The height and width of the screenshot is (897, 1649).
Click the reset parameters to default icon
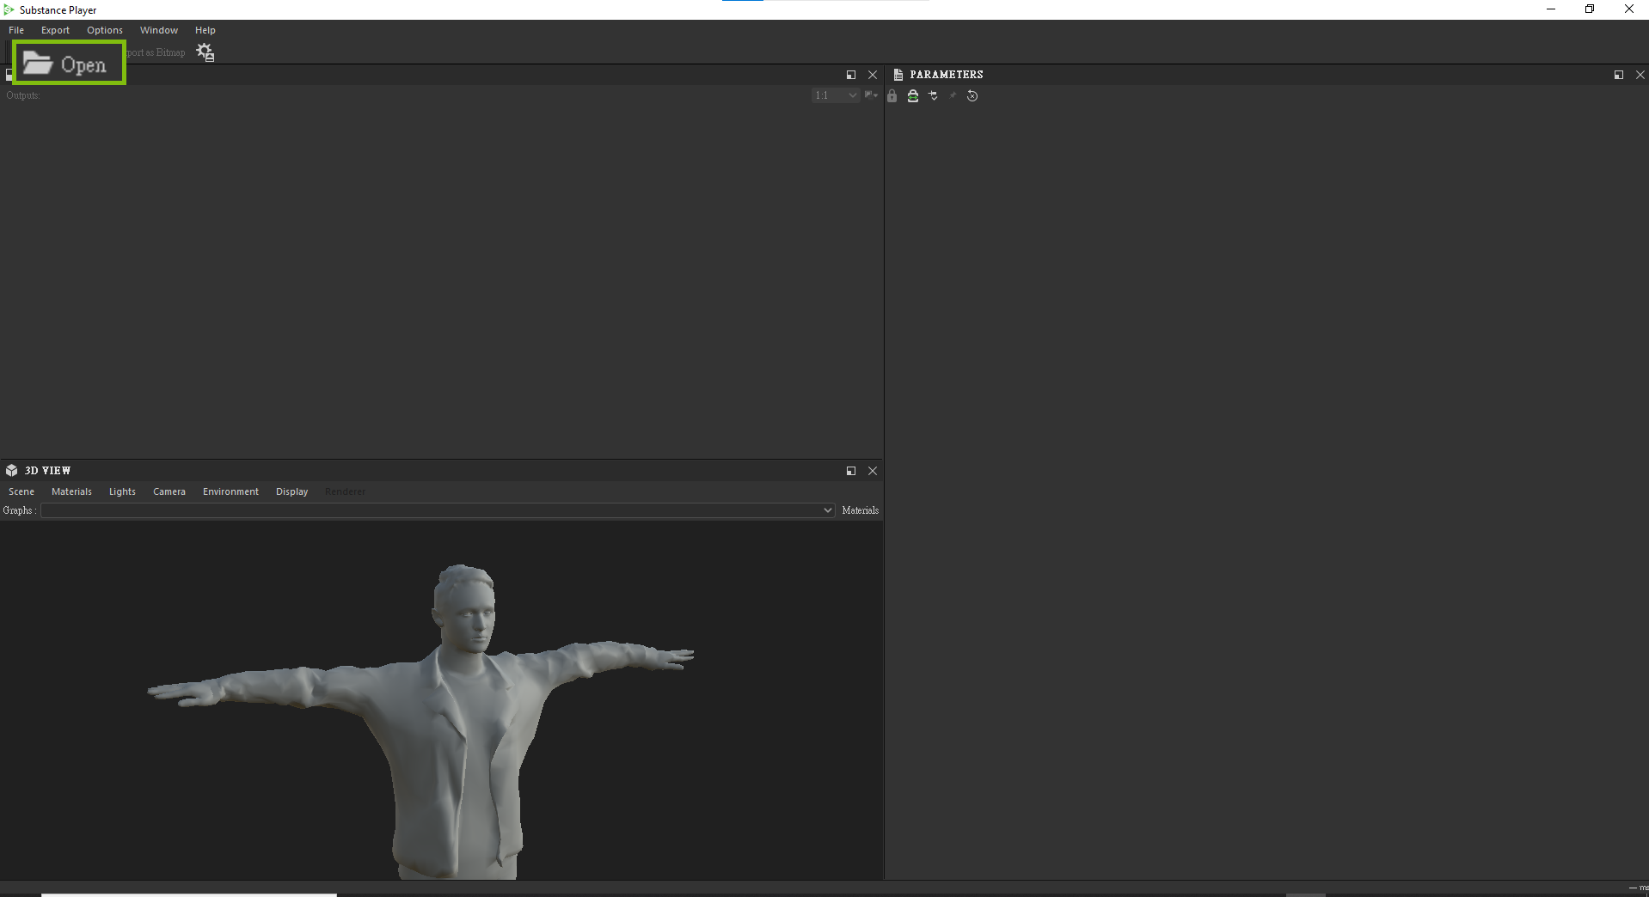tap(972, 96)
